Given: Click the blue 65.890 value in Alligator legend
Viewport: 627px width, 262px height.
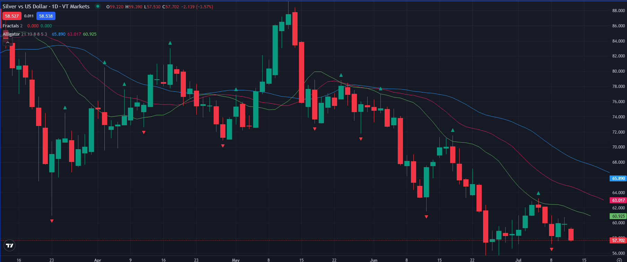Looking at the screenshot, I should [59, 34].
